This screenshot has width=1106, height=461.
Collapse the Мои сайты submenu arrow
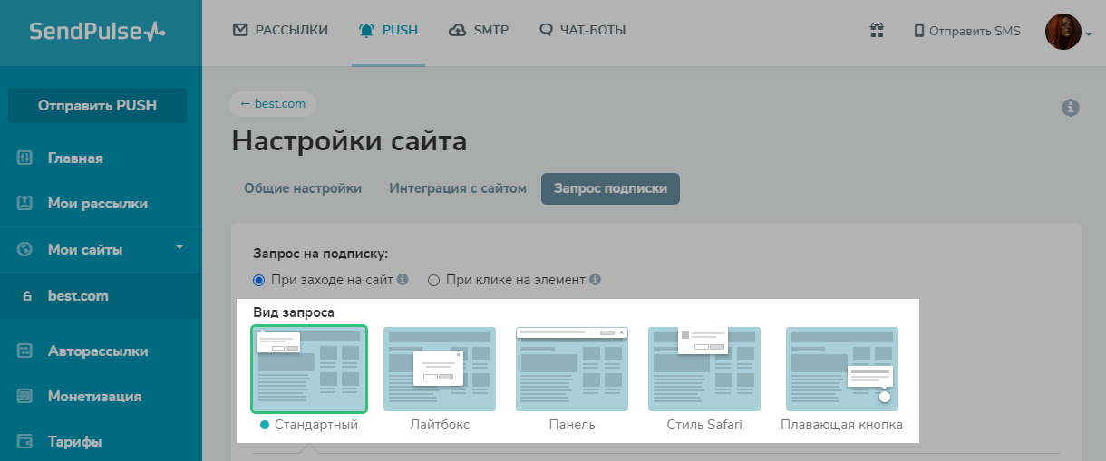pyautogui.click(x=179, y=247)
